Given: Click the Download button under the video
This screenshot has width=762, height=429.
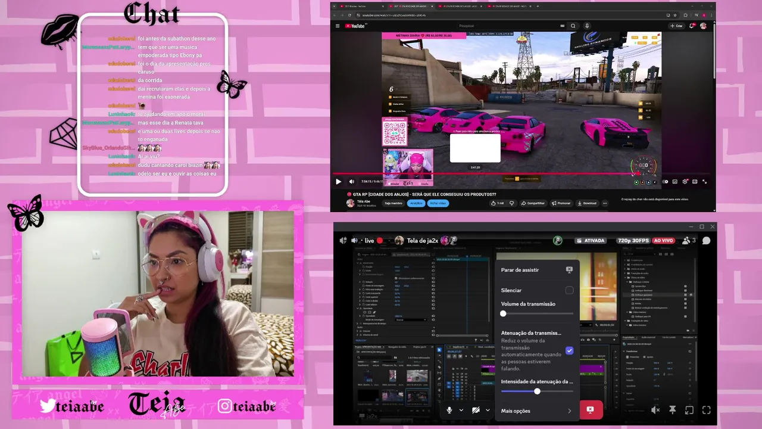Looking at the screenshot, I should 587,203.
